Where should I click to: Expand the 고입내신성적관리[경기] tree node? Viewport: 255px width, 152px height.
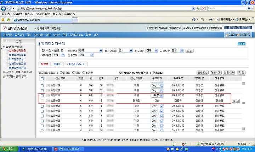pos(4,72)
